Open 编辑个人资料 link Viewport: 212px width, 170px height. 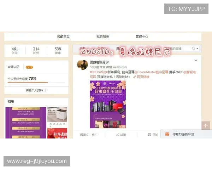36,90
